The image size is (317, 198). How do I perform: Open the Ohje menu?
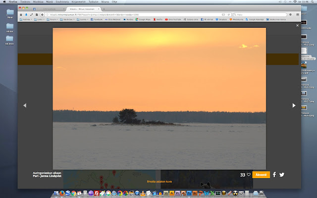point(114,1)
